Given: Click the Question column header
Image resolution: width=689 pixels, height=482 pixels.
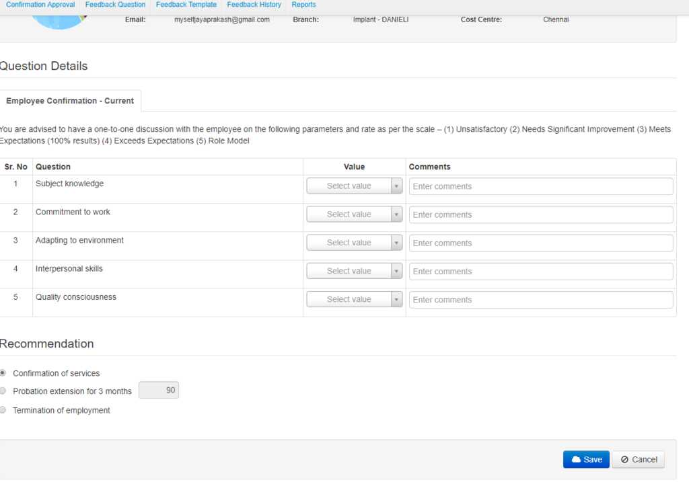Looking at the screenshot, I should click(x=53, y=167).
